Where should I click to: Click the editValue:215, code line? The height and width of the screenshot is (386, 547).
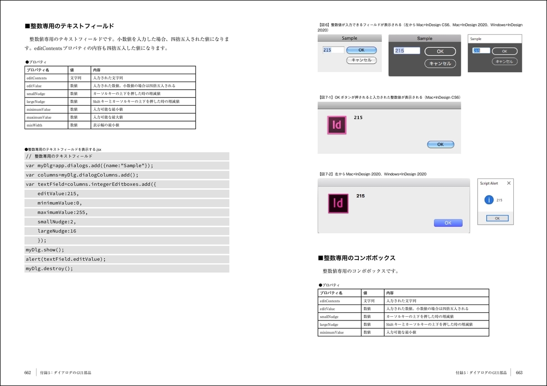[x=127, y=193]
